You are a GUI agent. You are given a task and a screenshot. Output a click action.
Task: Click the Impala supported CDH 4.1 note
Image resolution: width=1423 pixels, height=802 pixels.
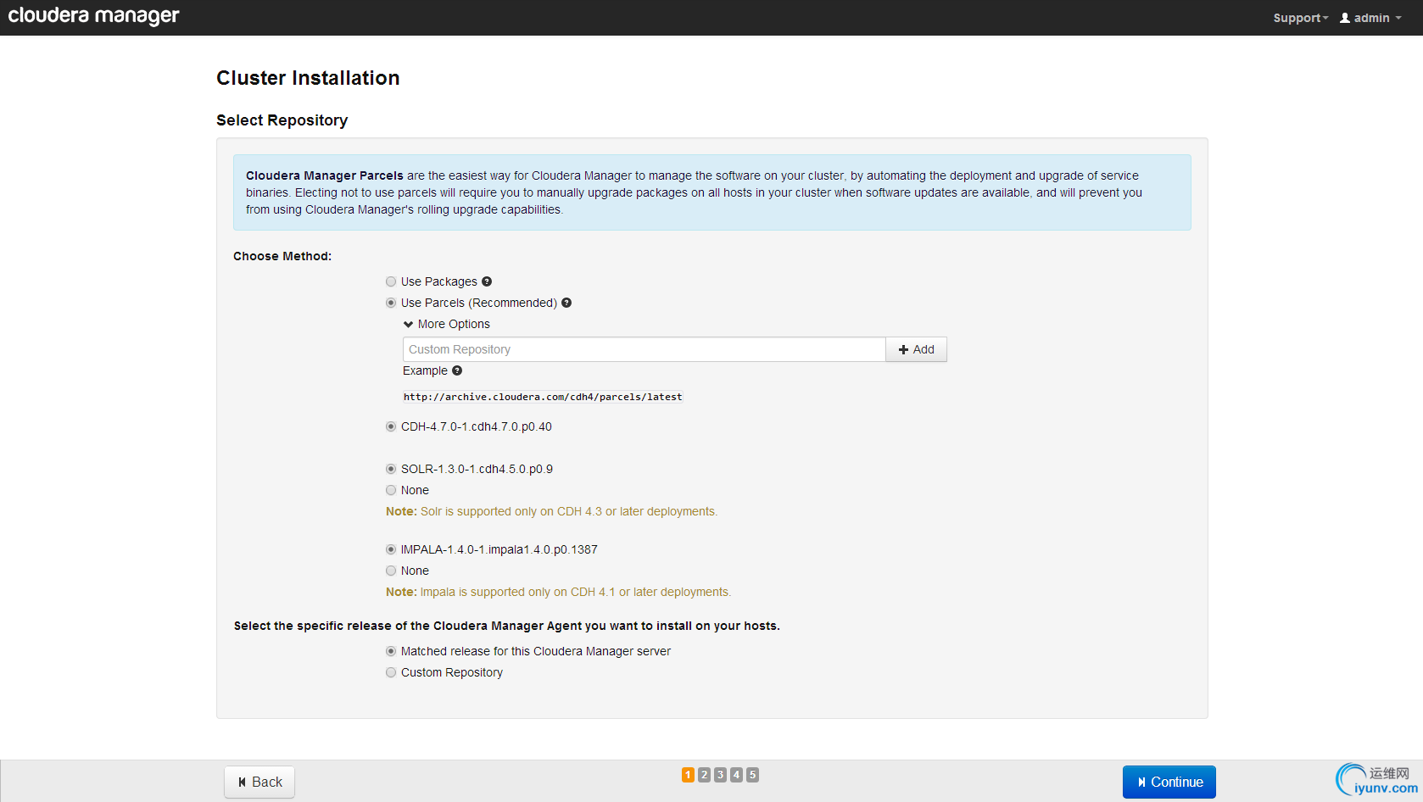point(558,592)
